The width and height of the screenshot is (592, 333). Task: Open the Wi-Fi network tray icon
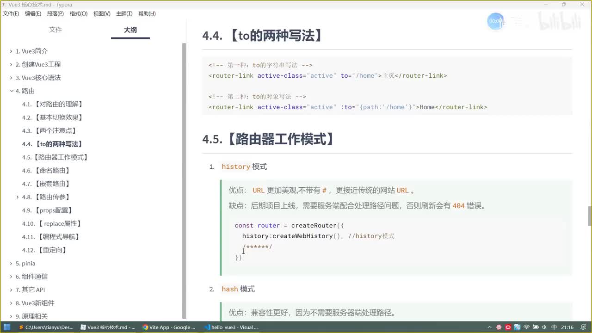[526, 327]
